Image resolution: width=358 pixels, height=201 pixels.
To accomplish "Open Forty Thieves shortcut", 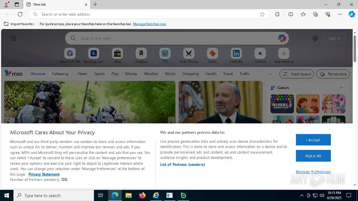I will pos(189,56).
